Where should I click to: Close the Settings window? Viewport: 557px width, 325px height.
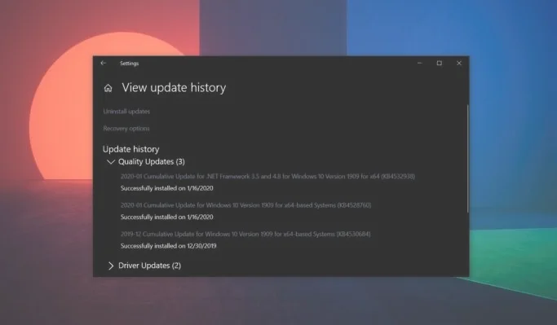point(459,64)
